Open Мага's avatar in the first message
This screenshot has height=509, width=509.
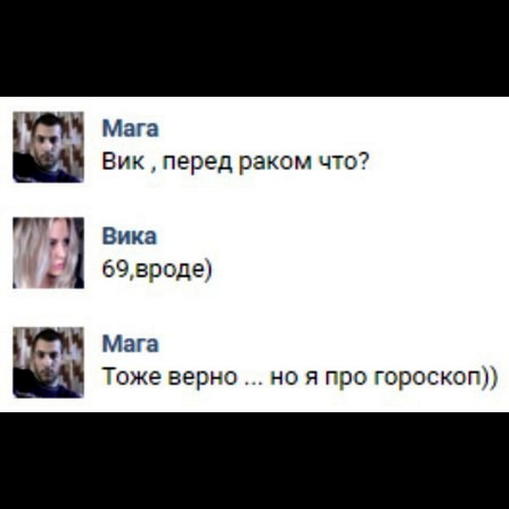coord(48,147)
